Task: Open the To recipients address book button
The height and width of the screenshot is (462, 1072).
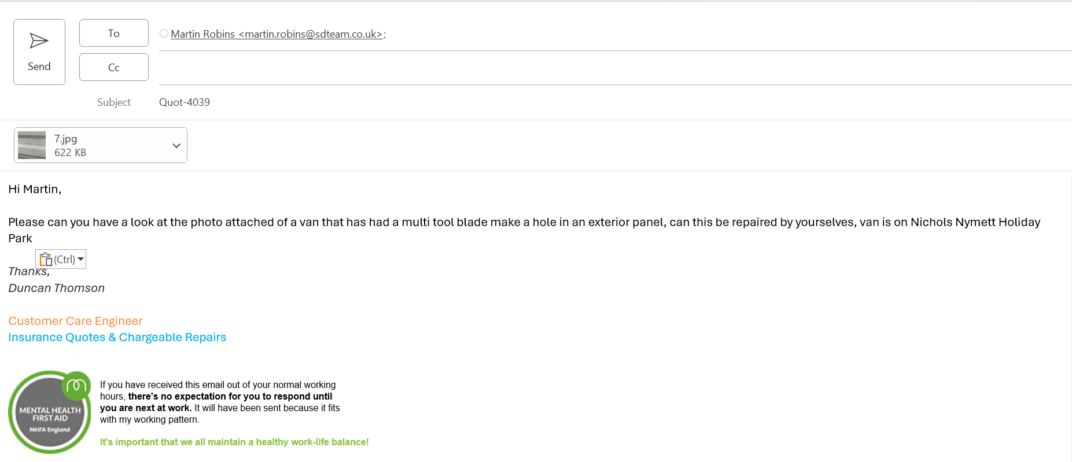Action: pos(114,34)
